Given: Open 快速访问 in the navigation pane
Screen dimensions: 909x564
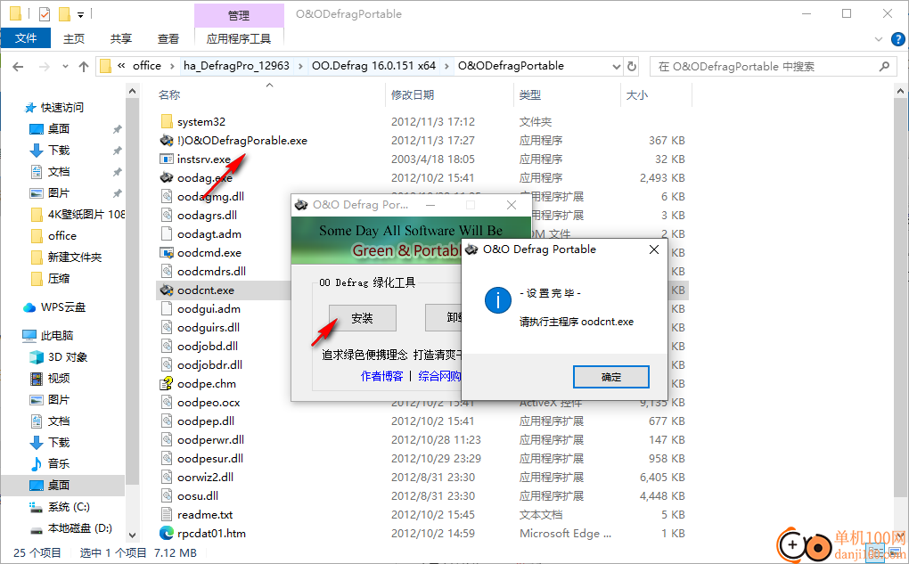Looking at the screenshot, I should click(62, 107).
